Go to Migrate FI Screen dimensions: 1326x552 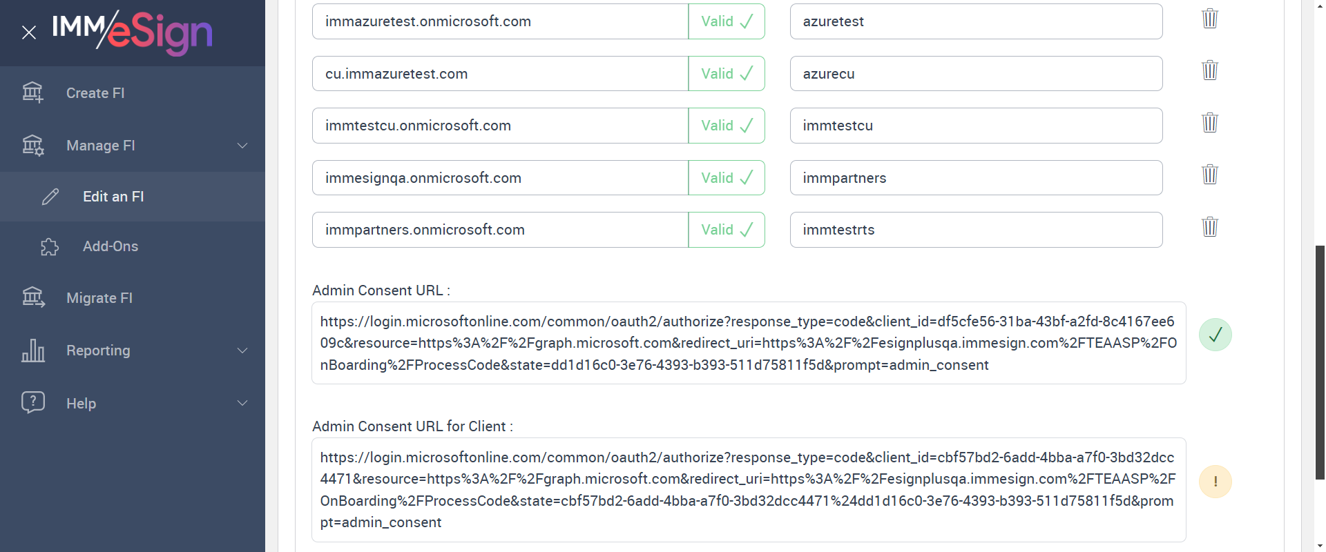point(99,298)
